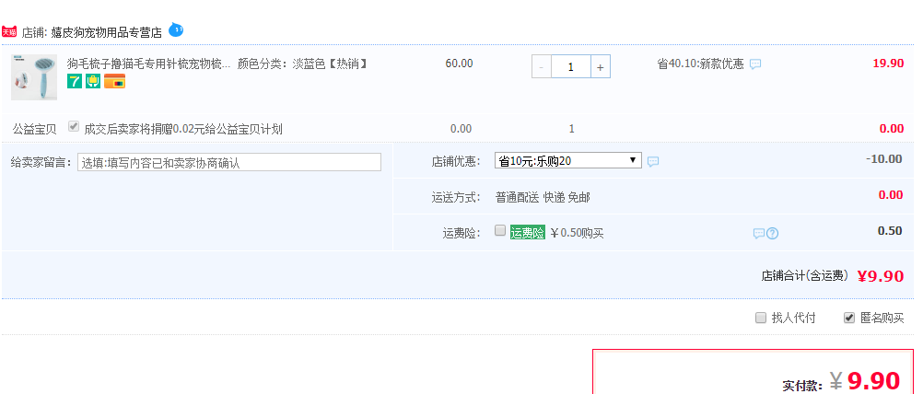Open the blue Wangwang chat icon
This screenshot has height=394, width=923.
pos(176,30)
